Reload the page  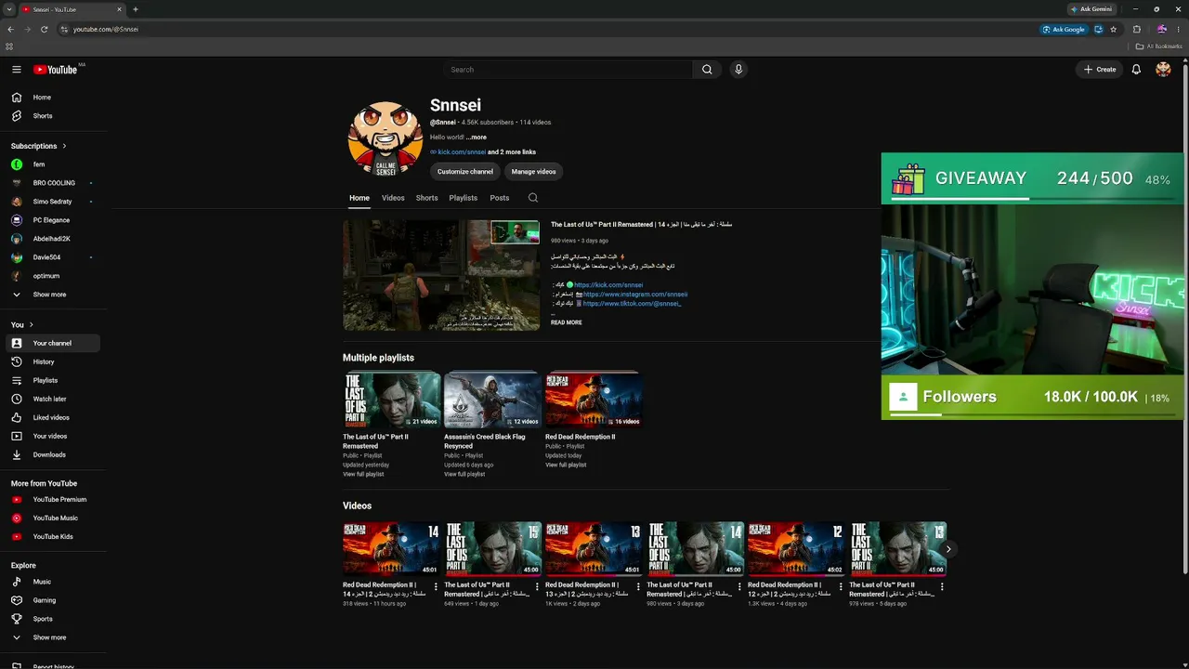pyautogui.click(x=44, y=29)
